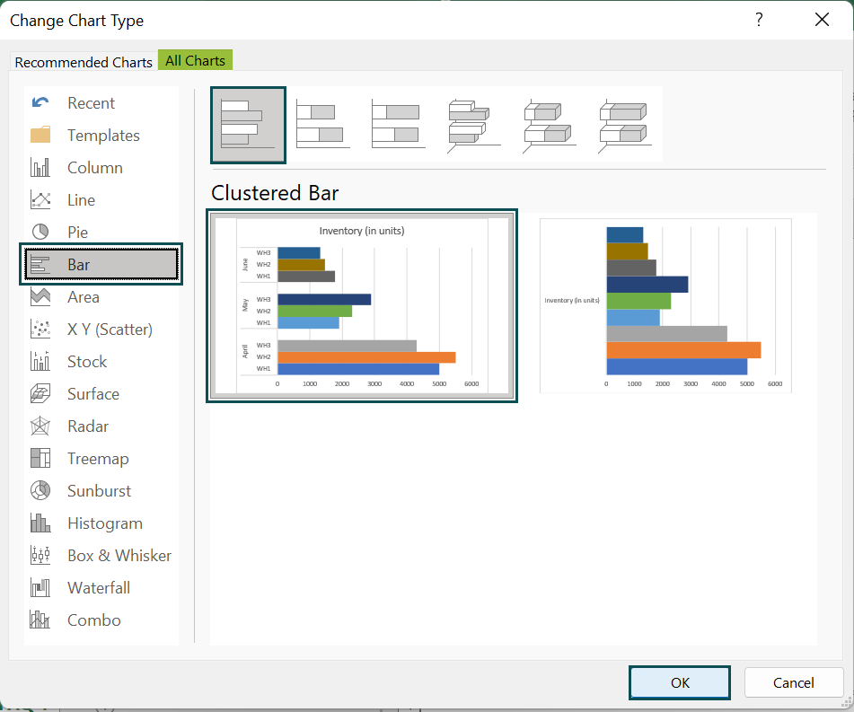Select the 3-D Clustered Bar icon
This screenshot has width=854, height=712.
tap(474, 125)
